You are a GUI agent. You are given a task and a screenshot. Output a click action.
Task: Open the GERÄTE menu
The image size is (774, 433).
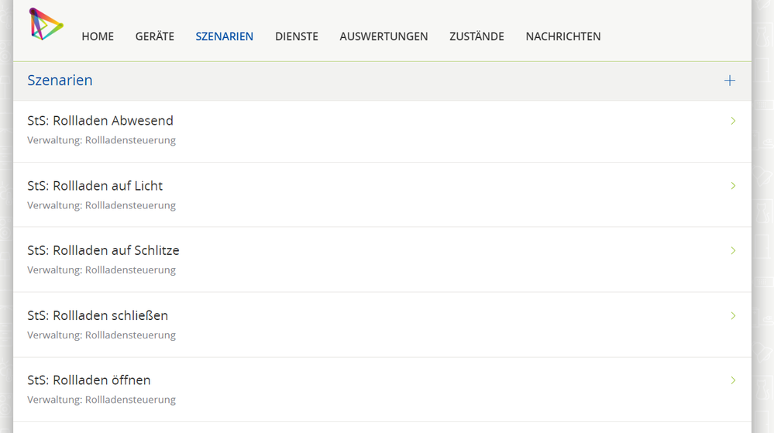[155, 36]
